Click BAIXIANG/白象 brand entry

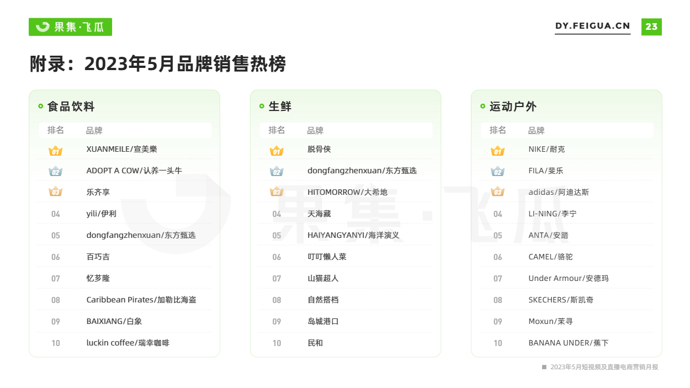click(x=114, y=321)
